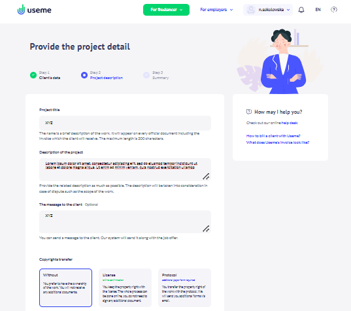Screen dimensions: 351x311
Task: Select the Protocol copyrights transfer option
Action: tap(184, 287)
